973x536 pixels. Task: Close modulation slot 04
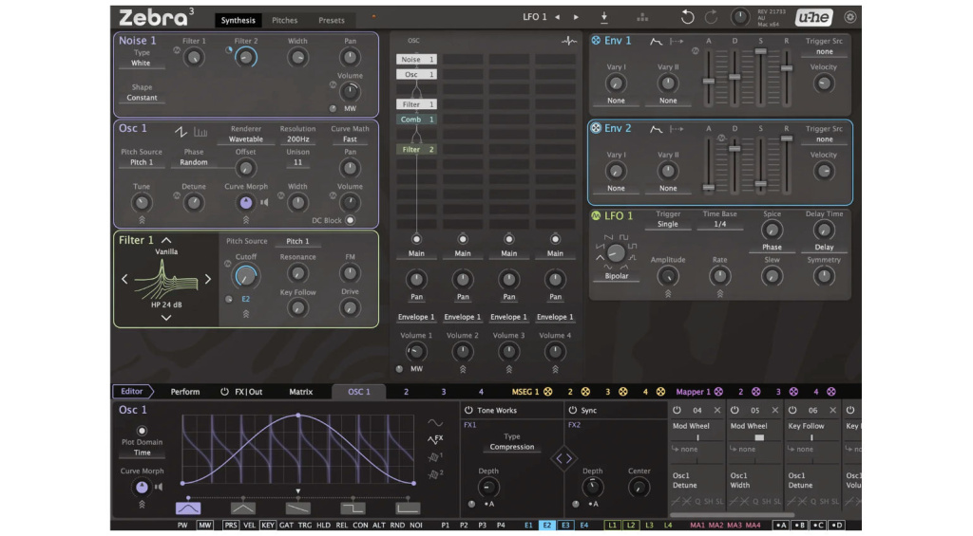point(717,411)
